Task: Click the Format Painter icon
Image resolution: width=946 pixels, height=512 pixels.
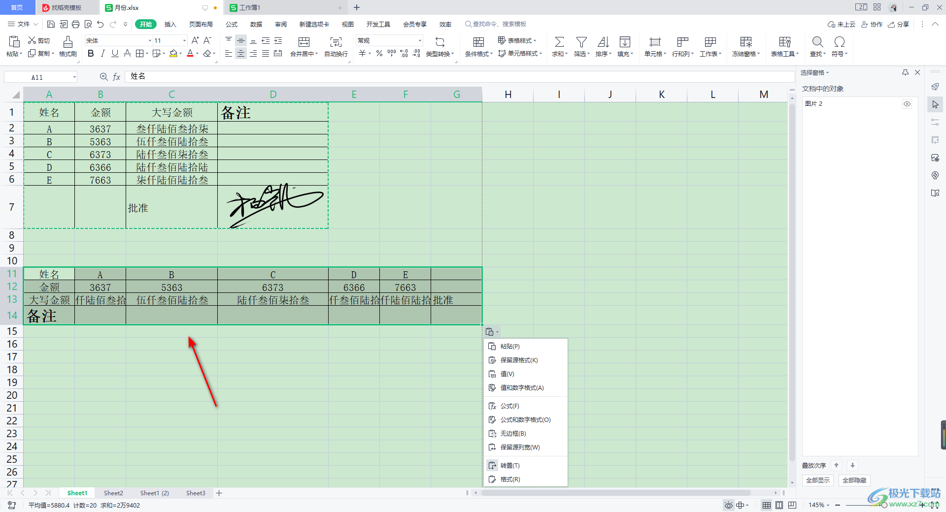Action: tap(68, 42)
